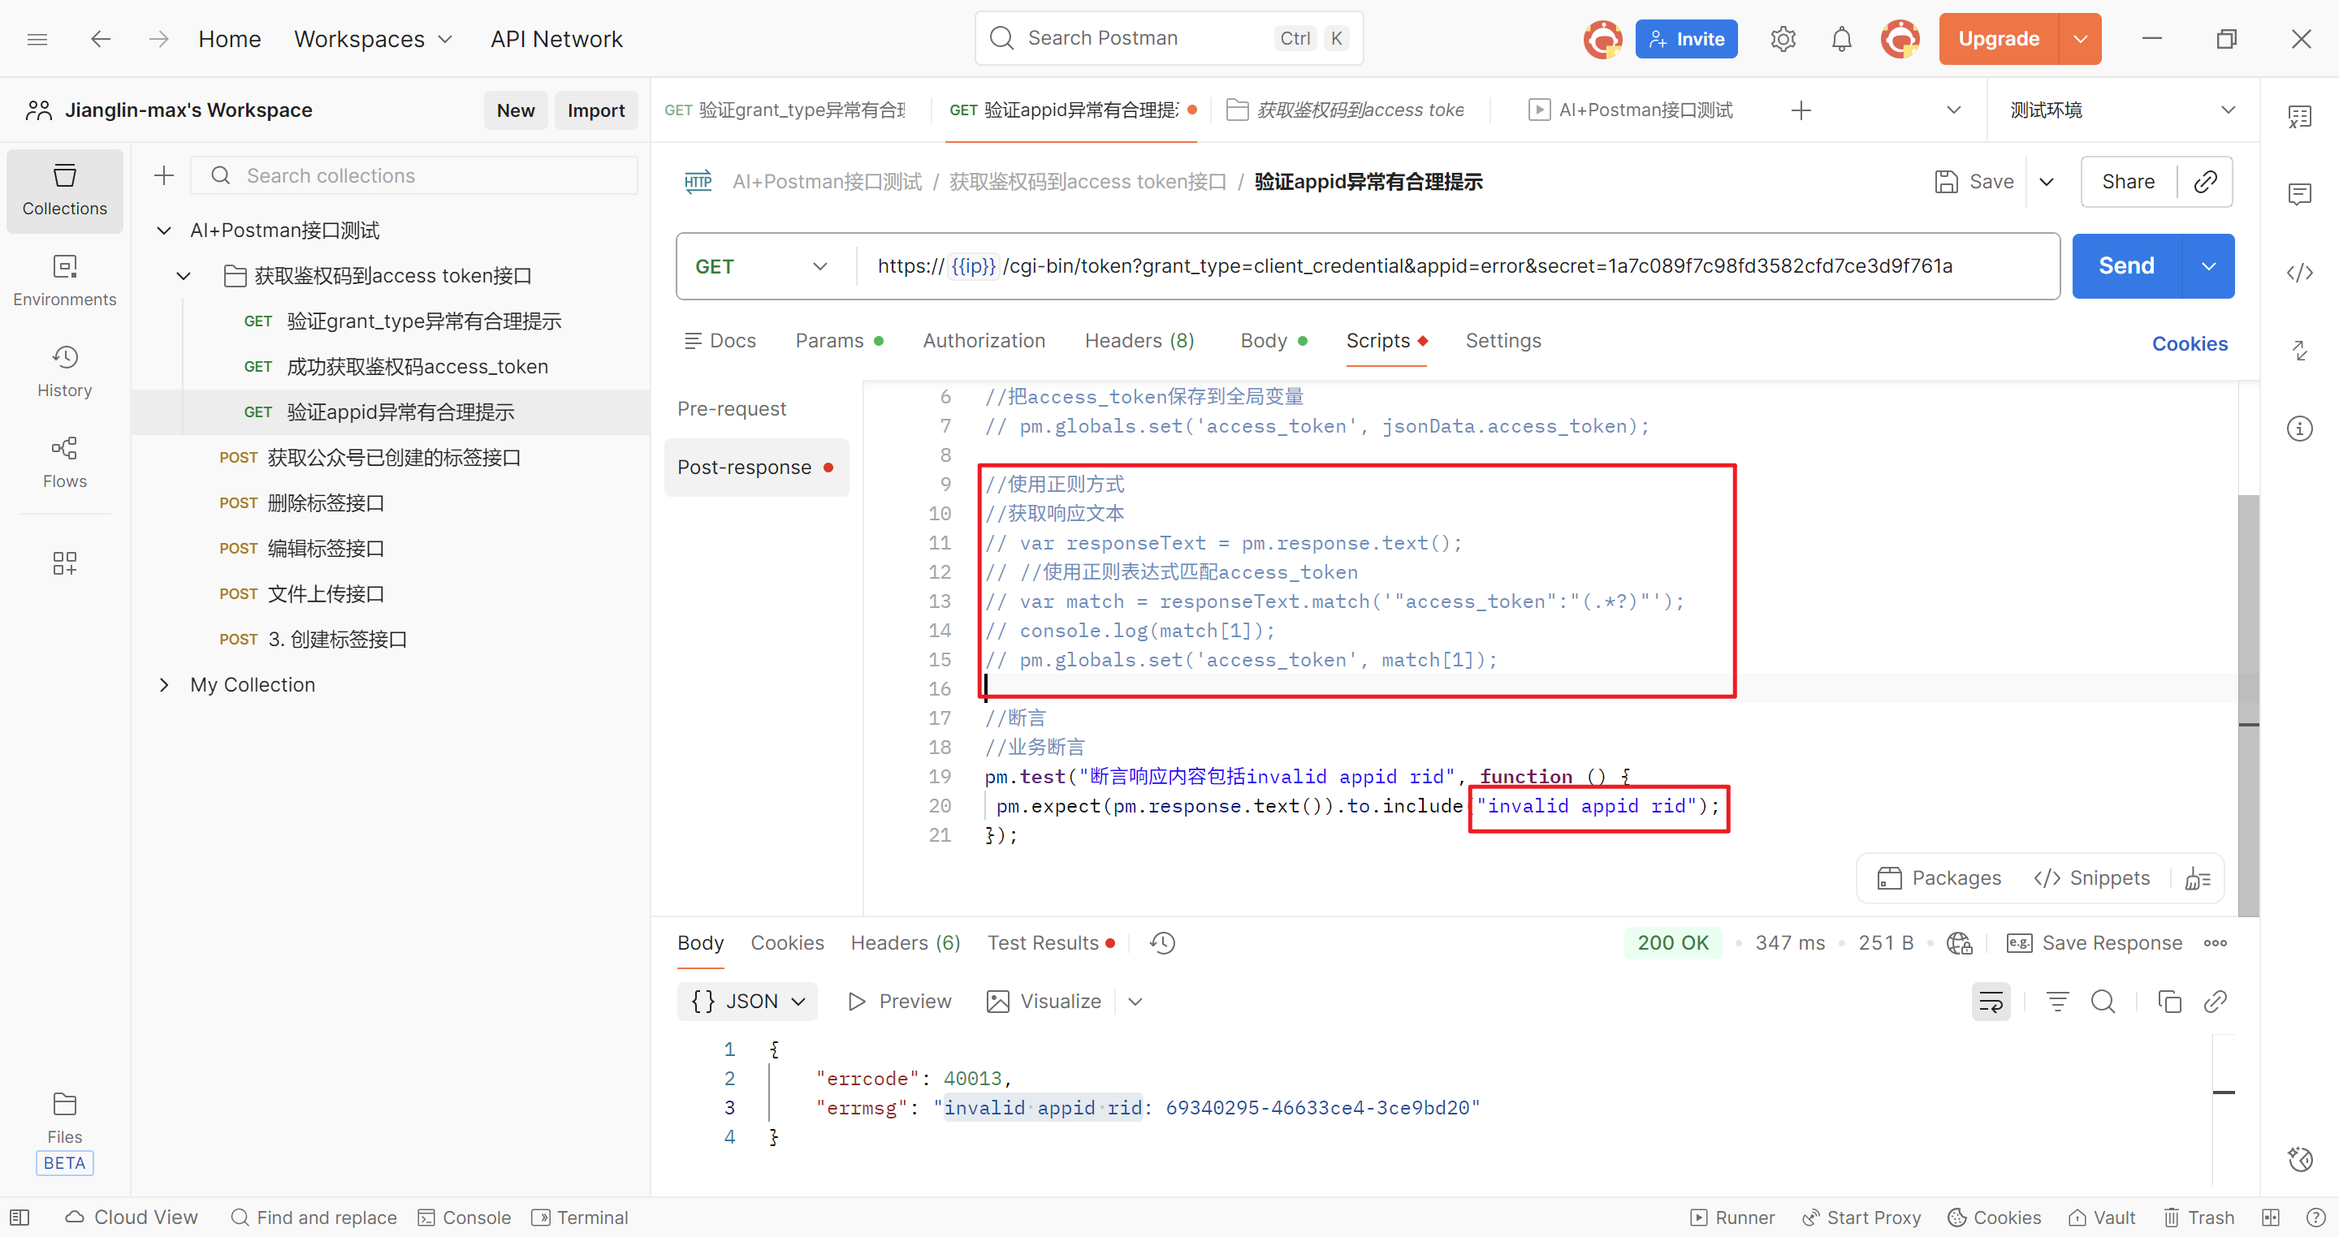Click the Import button

595,110
